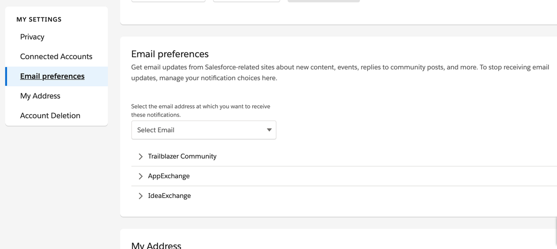Select Email preferences in sidebar menu
Screen dimensions: 557x249
tap(52, 76)
